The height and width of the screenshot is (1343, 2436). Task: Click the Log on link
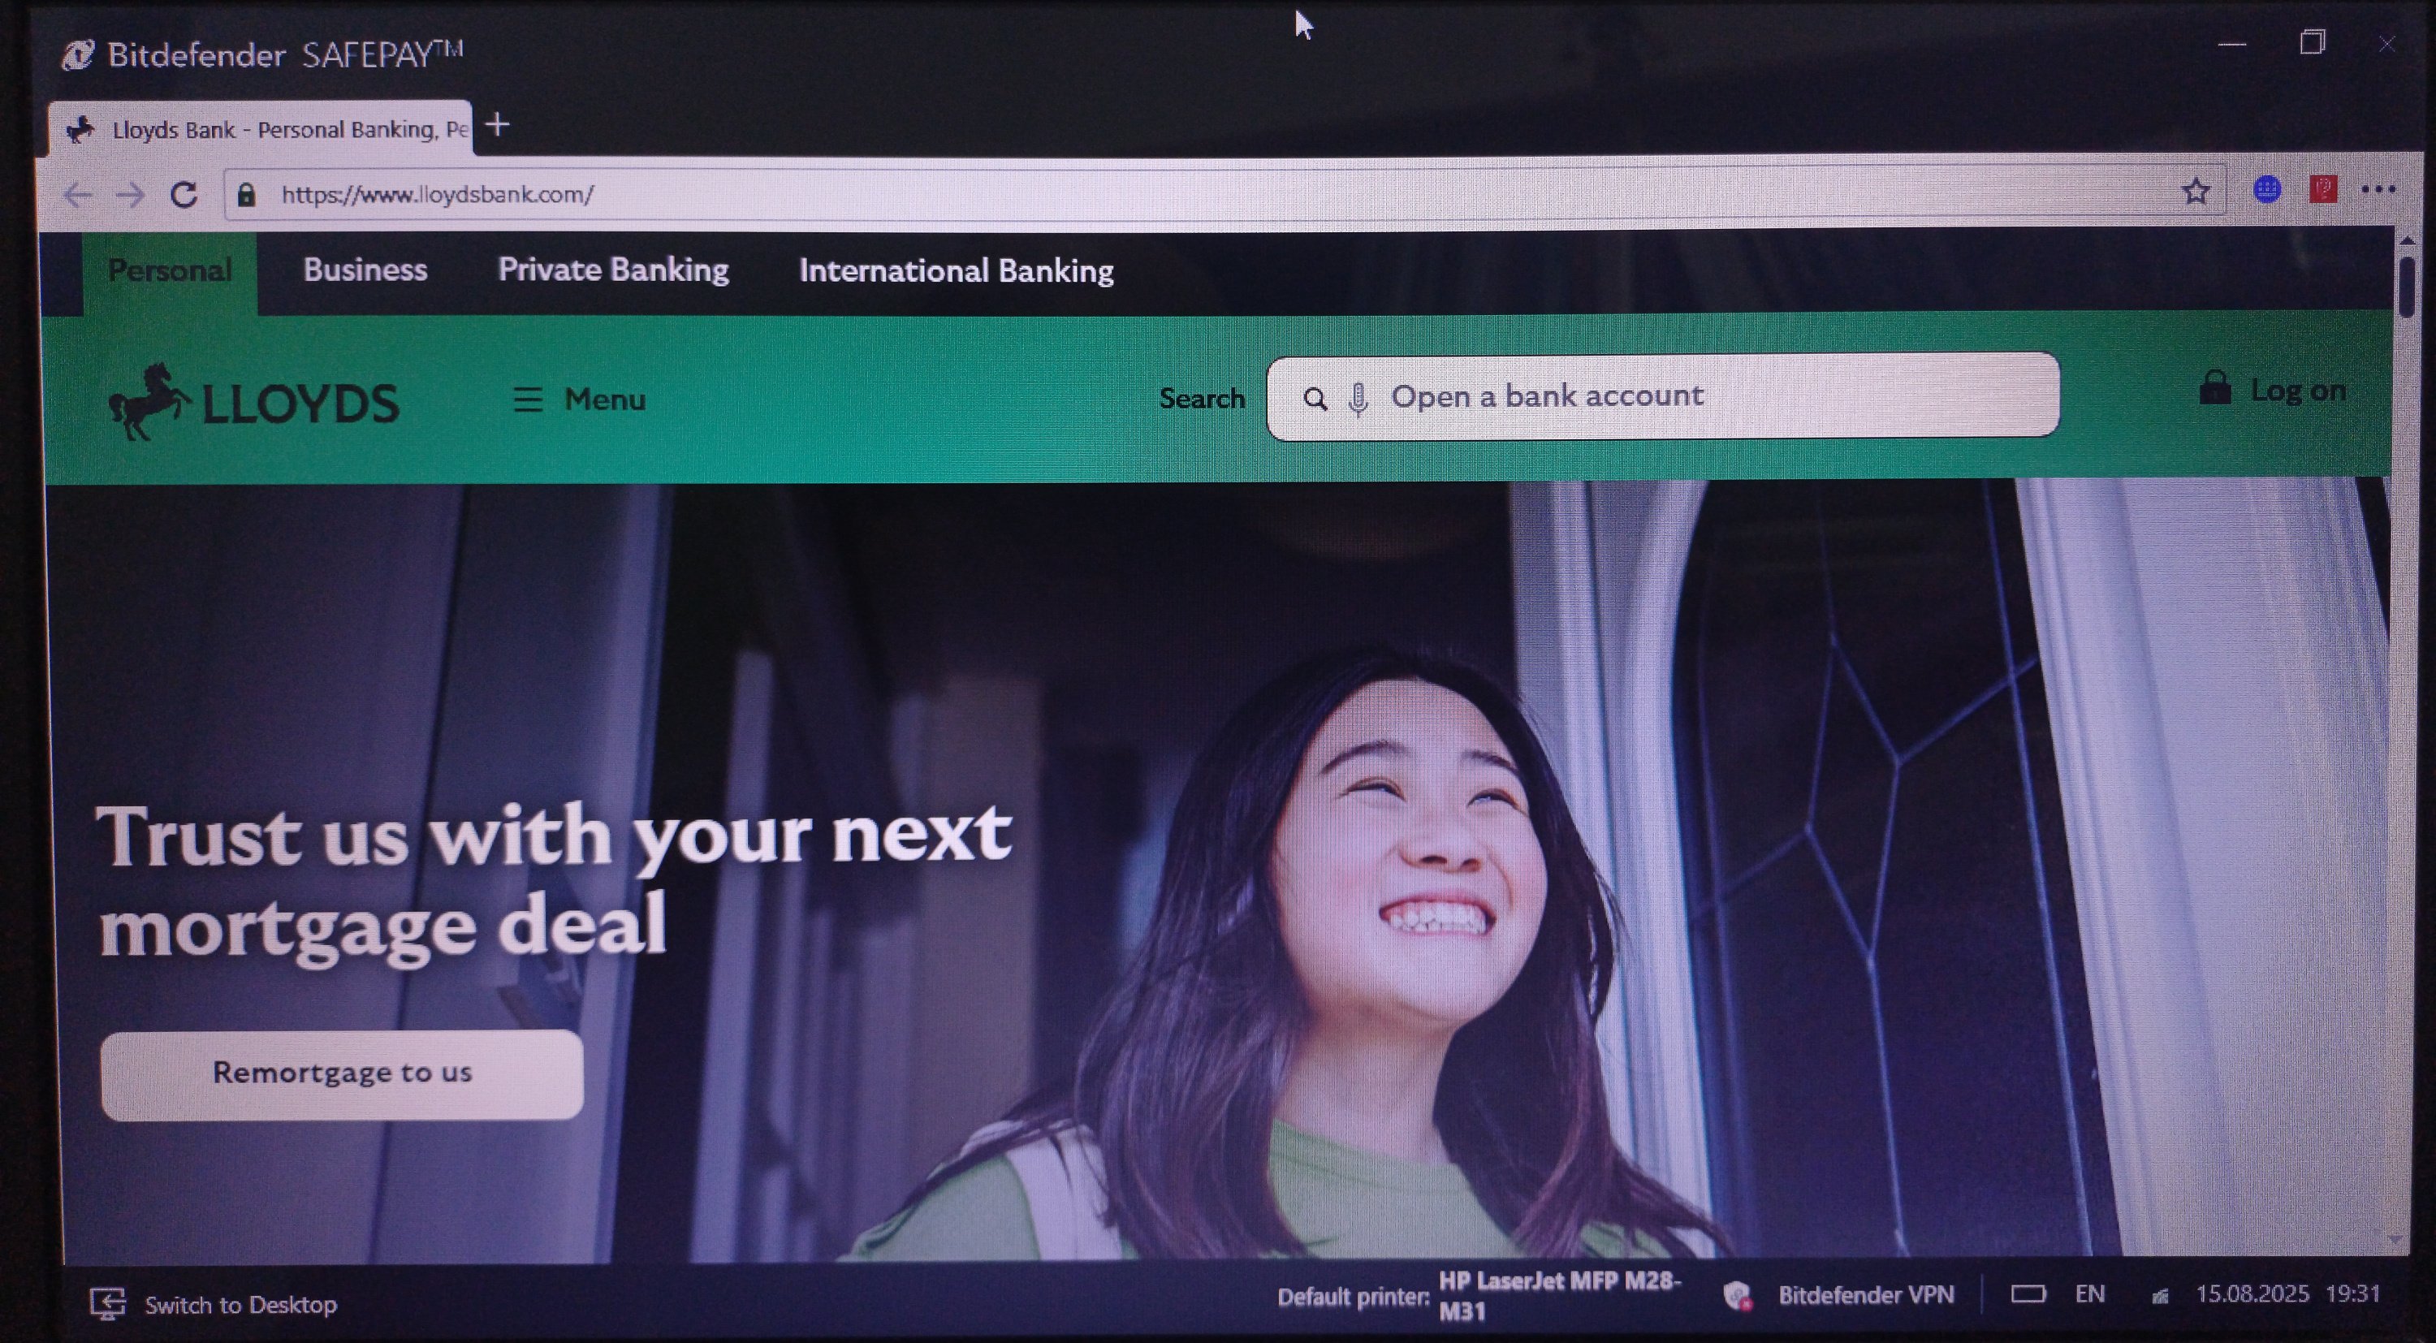coord(2273,389)
